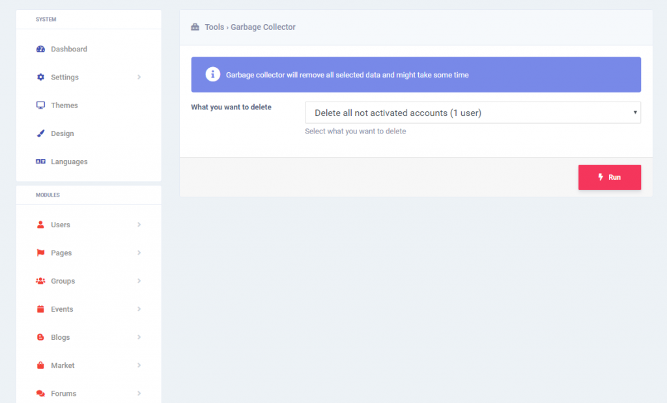
Task: Click the Design paintbrush icon
Action: click(x=40, y=133)
